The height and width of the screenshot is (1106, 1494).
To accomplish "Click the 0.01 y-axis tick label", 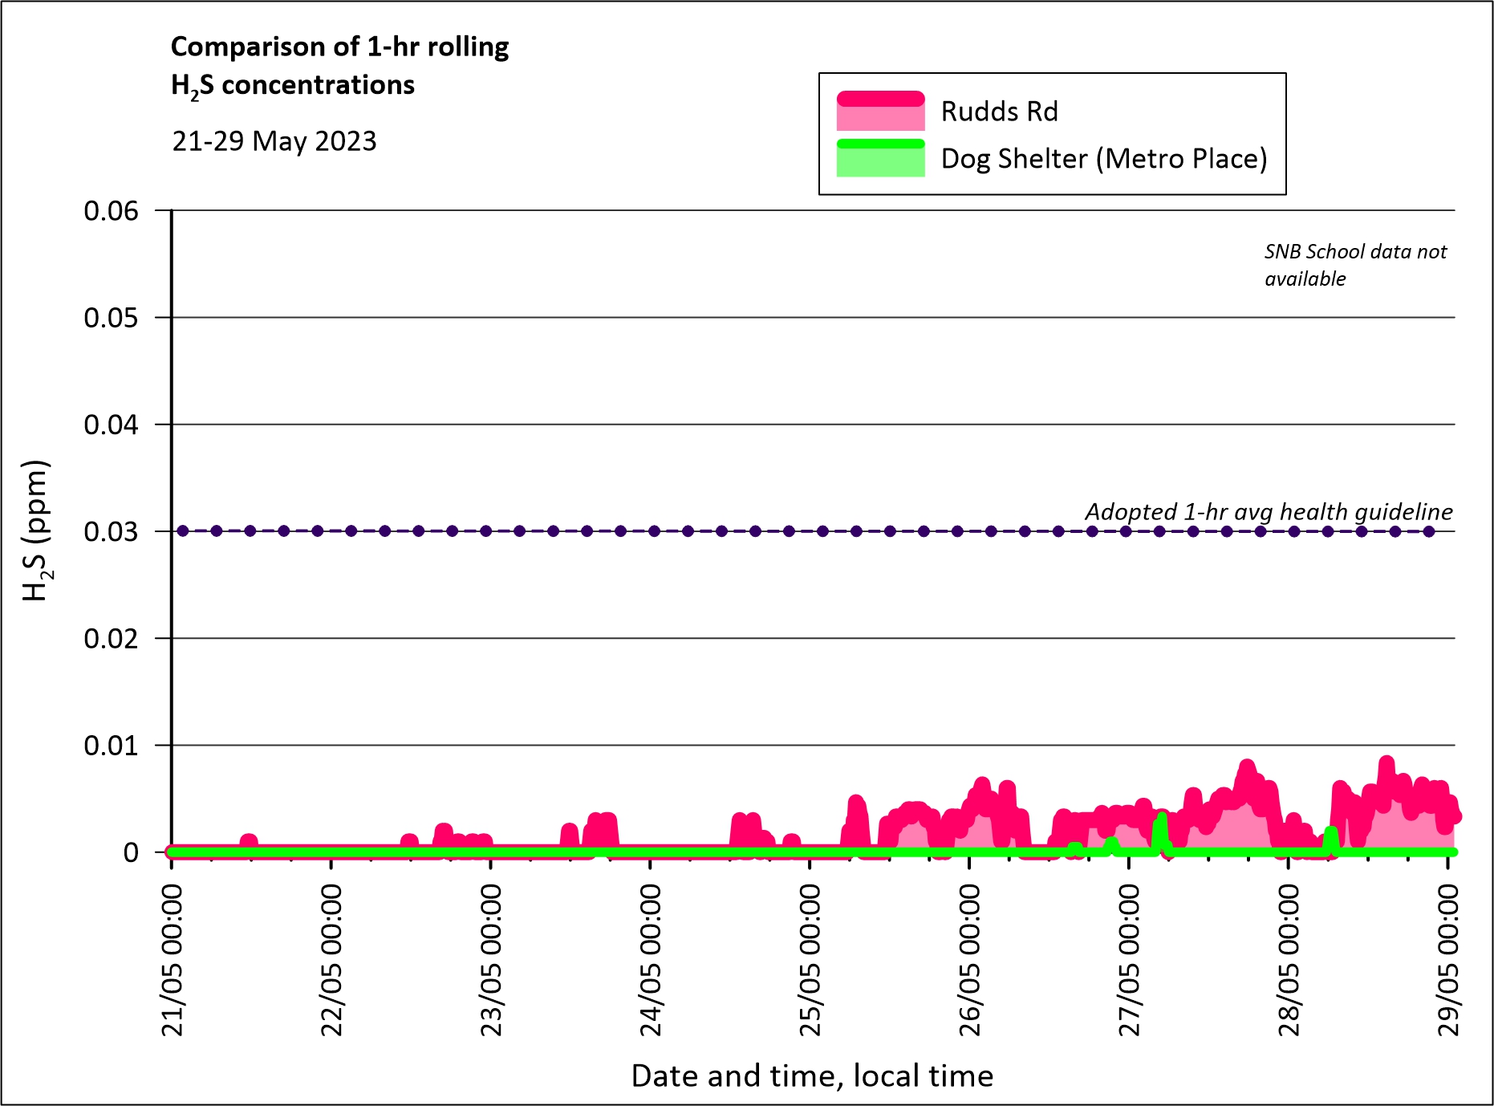I will pos(111,746).
